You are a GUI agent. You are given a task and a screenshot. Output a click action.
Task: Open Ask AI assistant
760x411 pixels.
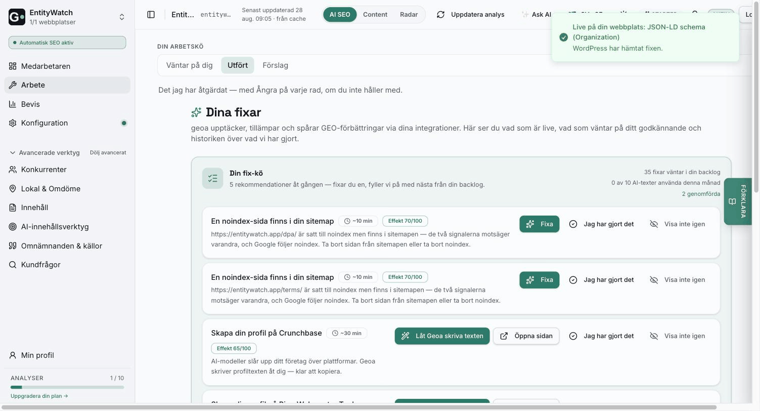pyautogui.click(x=536, y=15)
